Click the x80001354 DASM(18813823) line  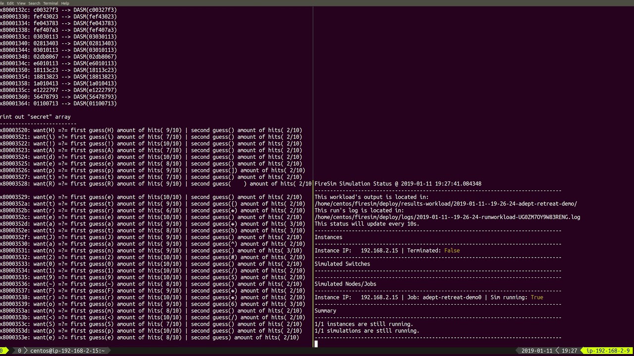click(x=58, y=77)
